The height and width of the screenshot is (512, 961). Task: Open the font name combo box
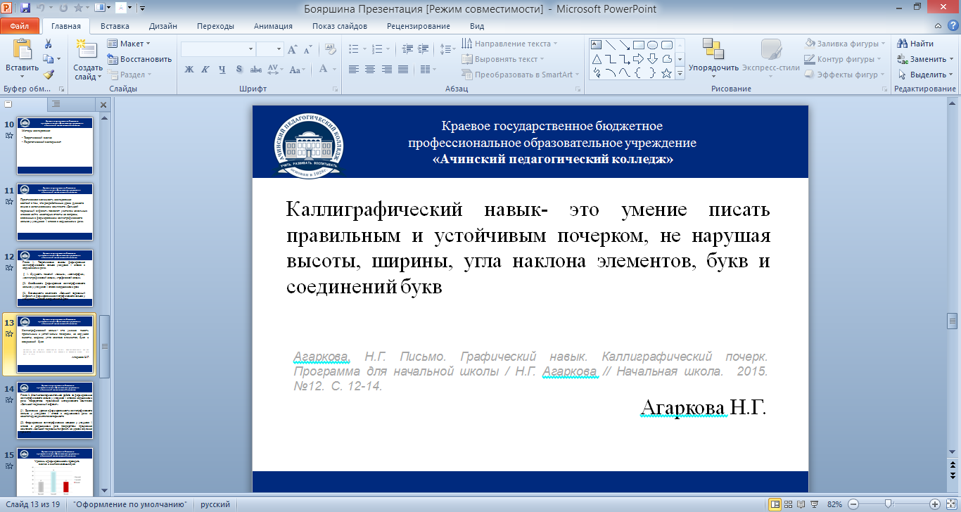218,49
